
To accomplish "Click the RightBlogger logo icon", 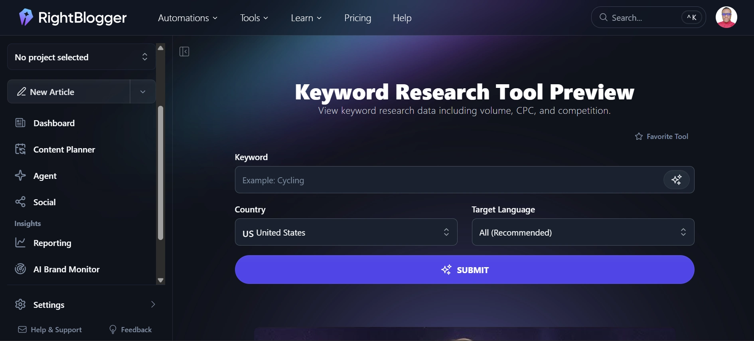I will coord(26,17).
